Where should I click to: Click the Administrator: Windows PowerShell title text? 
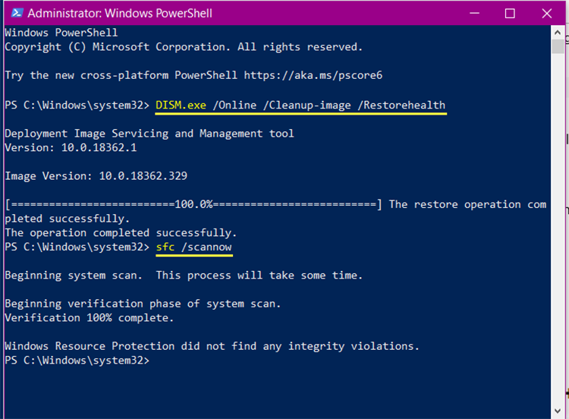[x=120, y=14]
